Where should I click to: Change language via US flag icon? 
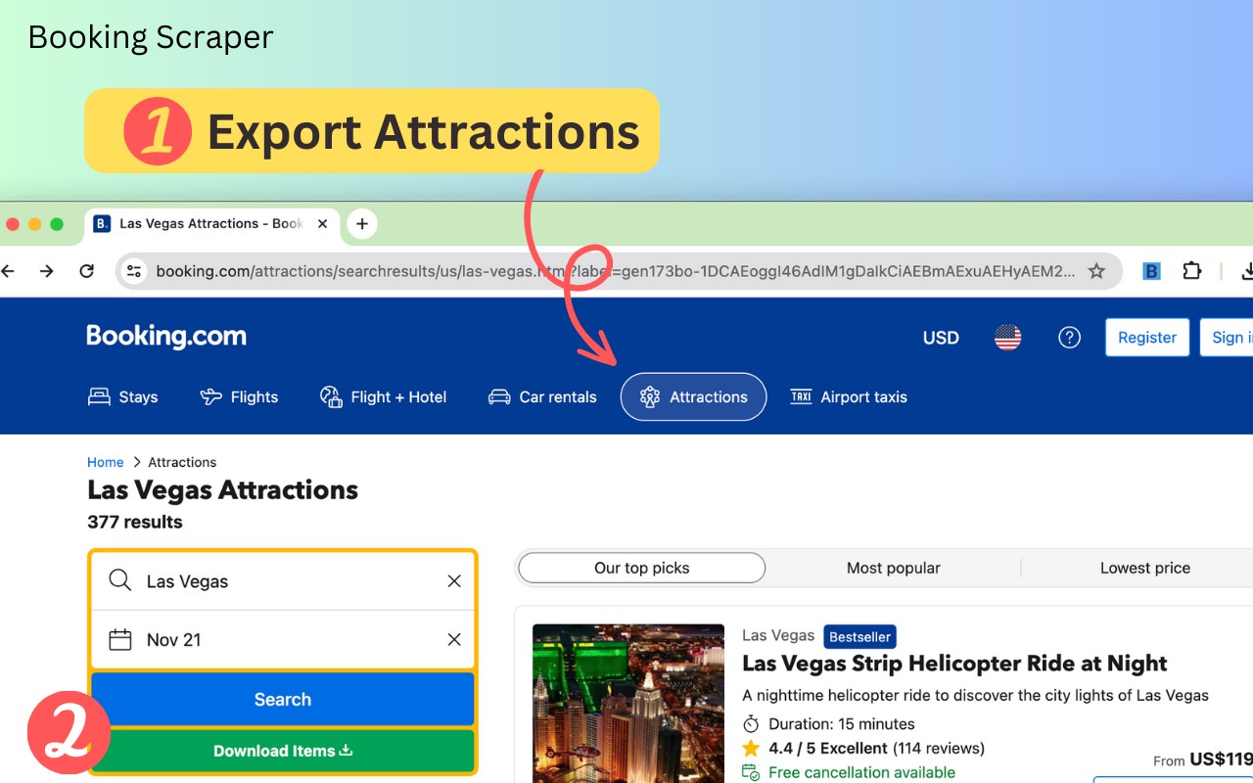click(1007, 338)
